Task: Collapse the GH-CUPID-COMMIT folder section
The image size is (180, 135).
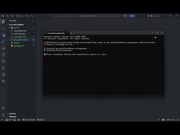Action: 16,25
